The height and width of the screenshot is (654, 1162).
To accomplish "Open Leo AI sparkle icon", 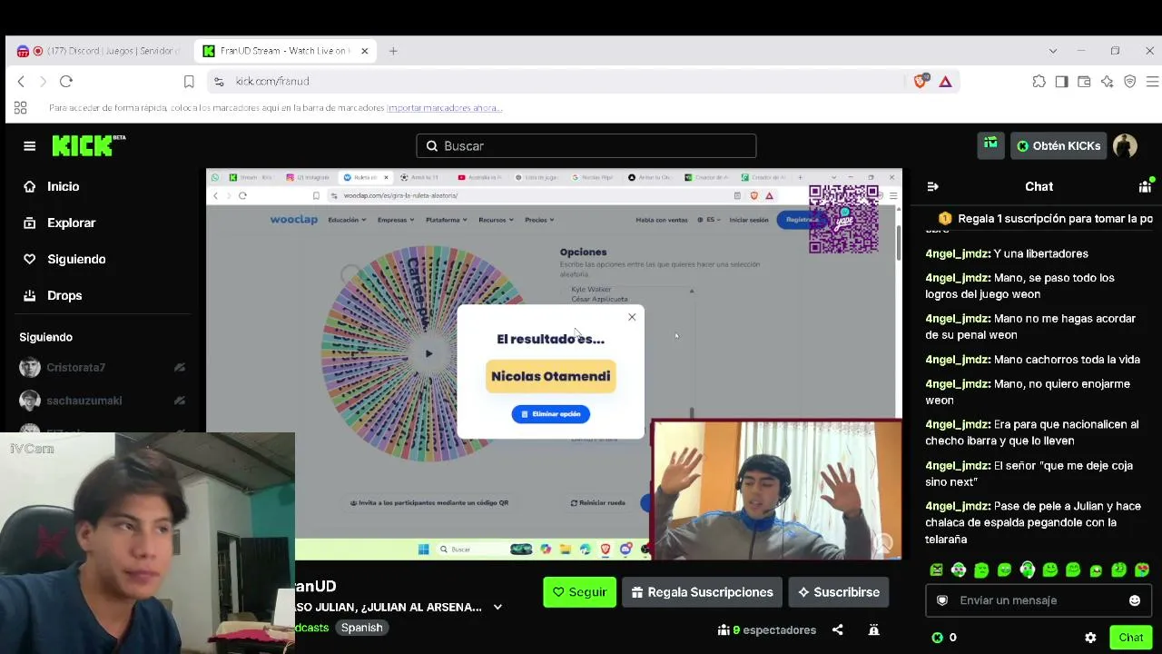I will point(1107,82).
